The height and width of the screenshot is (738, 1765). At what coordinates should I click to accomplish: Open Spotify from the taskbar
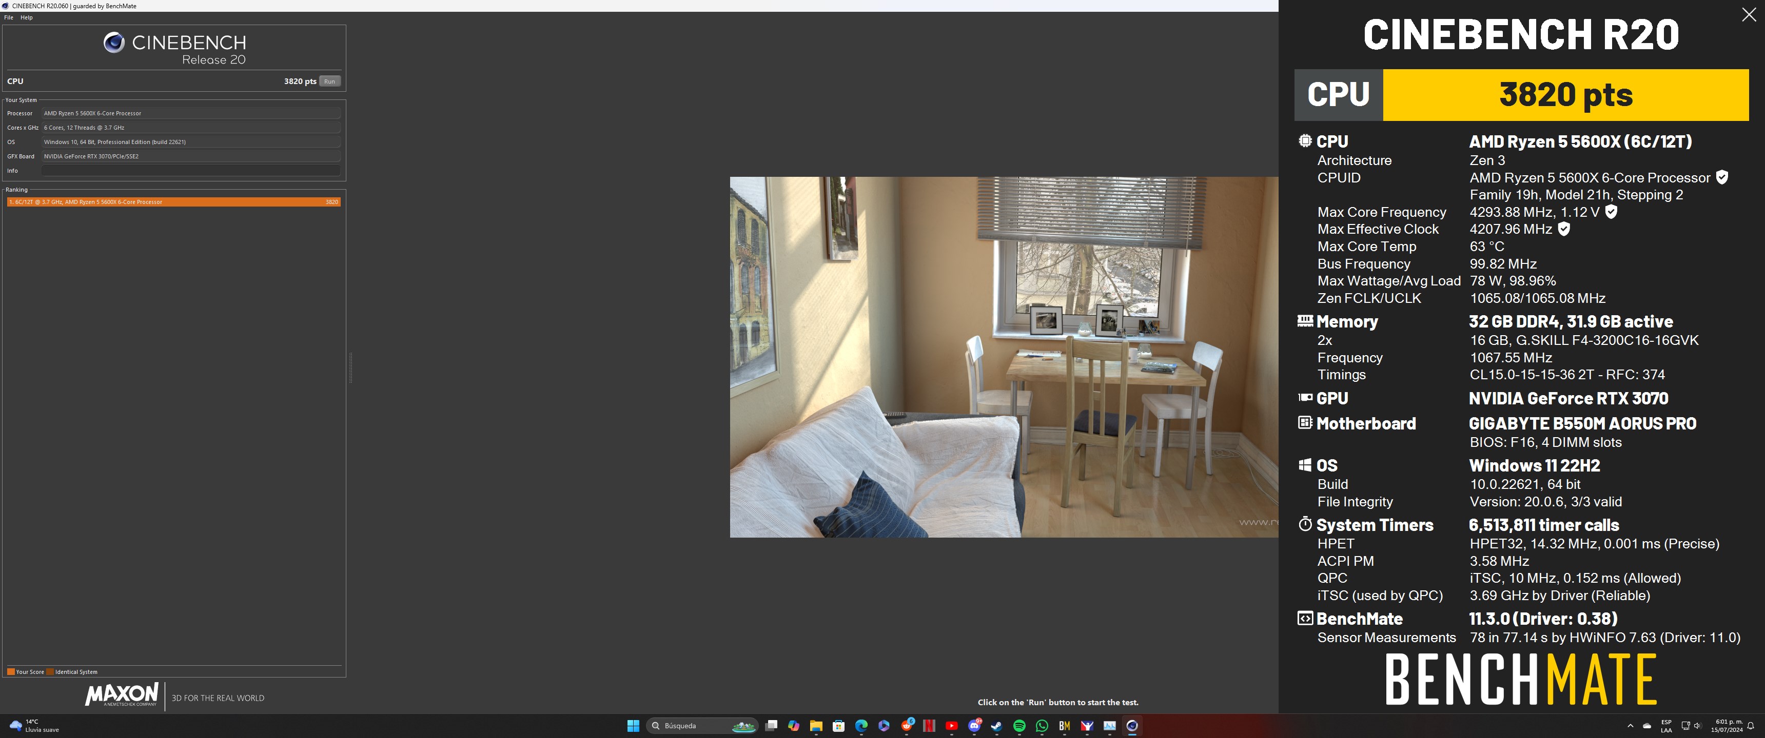[1019, 726]
